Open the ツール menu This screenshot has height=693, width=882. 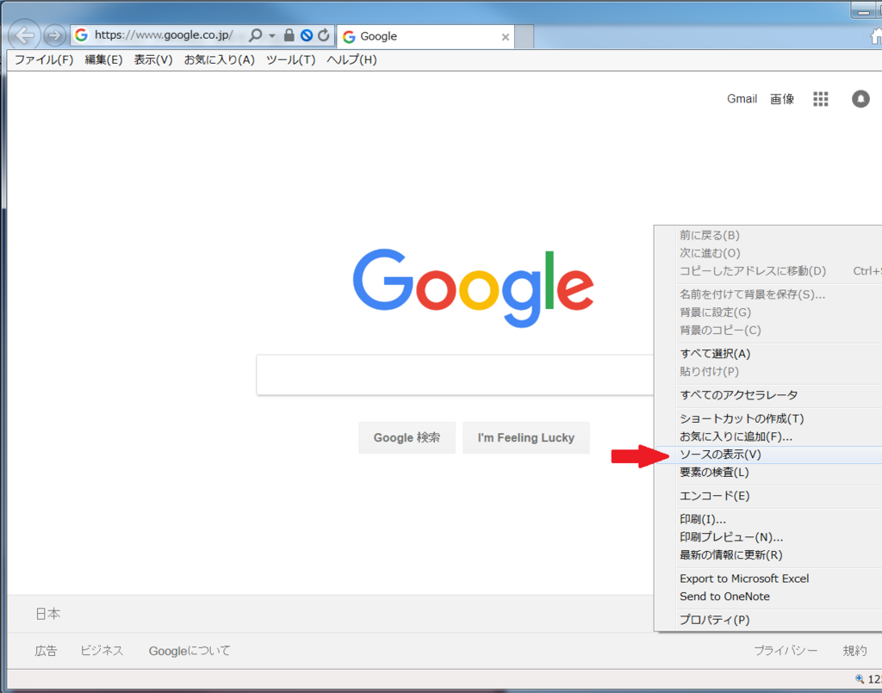click(x=289, y=59)
